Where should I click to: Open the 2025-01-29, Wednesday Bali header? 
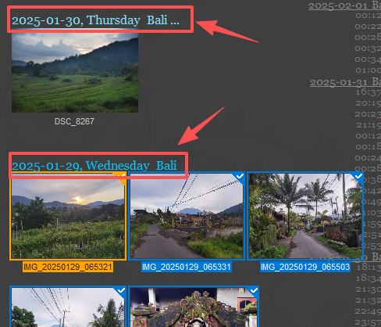click(94, 166)
